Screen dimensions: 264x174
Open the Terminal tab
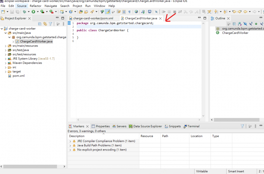pos(192,126)
